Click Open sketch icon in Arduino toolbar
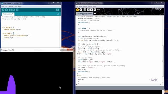 point(14,10)
